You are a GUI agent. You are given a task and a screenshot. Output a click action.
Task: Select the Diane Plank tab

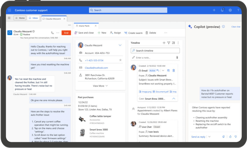(84, 26)
